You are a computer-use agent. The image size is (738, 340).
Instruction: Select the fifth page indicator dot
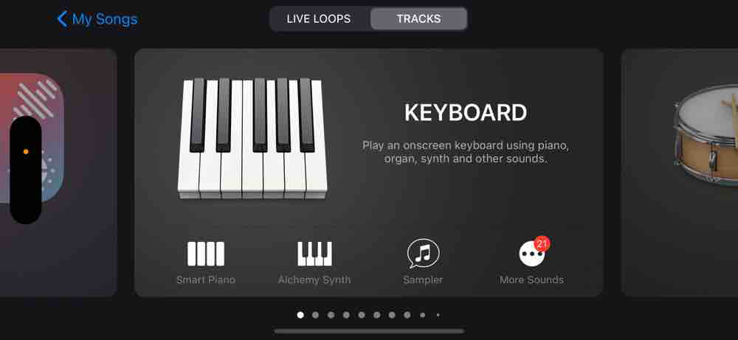(x=362, y=315)
